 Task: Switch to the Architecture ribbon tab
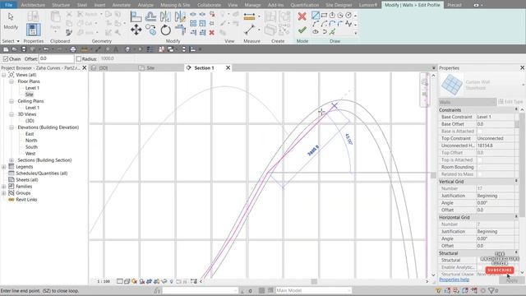tap(33, 5)
